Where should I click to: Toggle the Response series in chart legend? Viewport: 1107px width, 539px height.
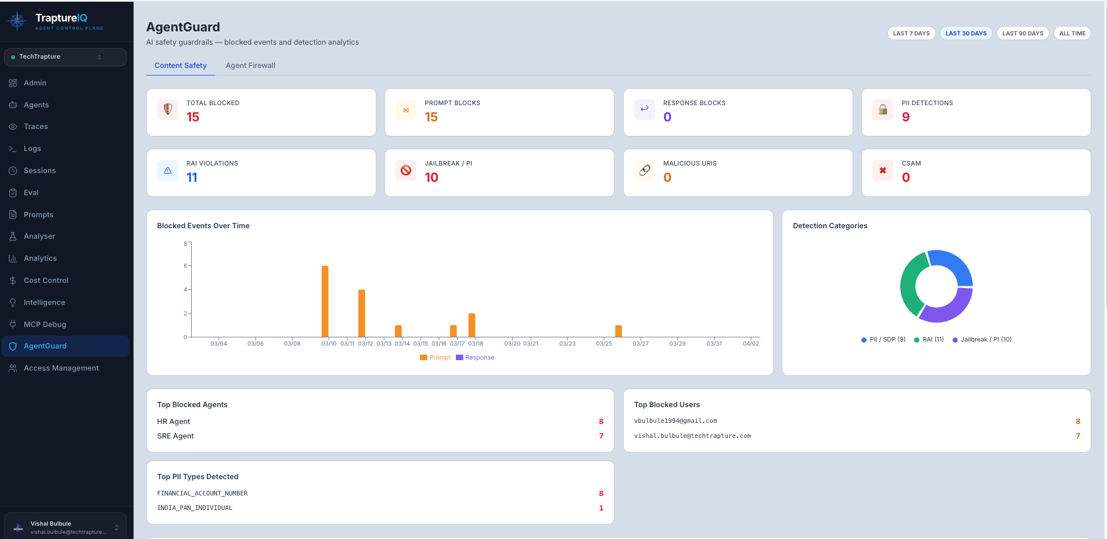click(x=475, y=358)
